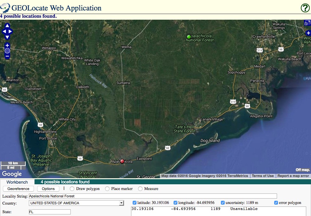Screen dimensions: 311x216
Task: Click the globe zoom-to-world icon
Action: (7, 51)
